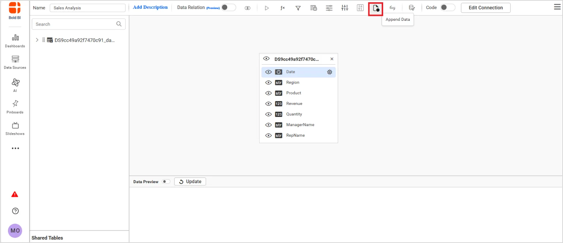Hide the Product column

point(268,93)
